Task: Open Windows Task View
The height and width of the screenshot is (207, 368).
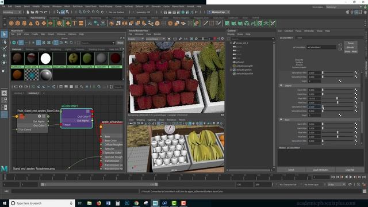Action: [x=79, y=203]
